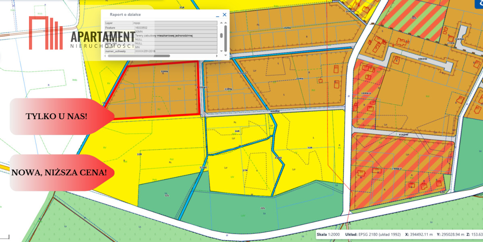Close the Raport o działce panel
483x242 pixels.
coord(225,14)
